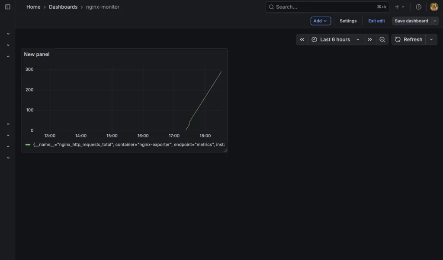Click the nginx-monitor breadcrumb
Image resolution: width=443 pixels, height=260 pixels.
click(x=103, y=7)
